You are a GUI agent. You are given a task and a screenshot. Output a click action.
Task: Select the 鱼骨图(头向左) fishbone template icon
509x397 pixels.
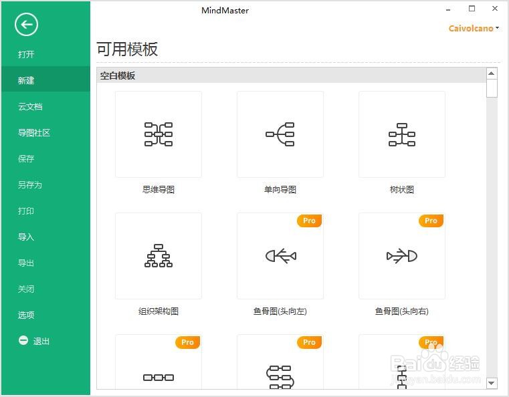(280, 256)
